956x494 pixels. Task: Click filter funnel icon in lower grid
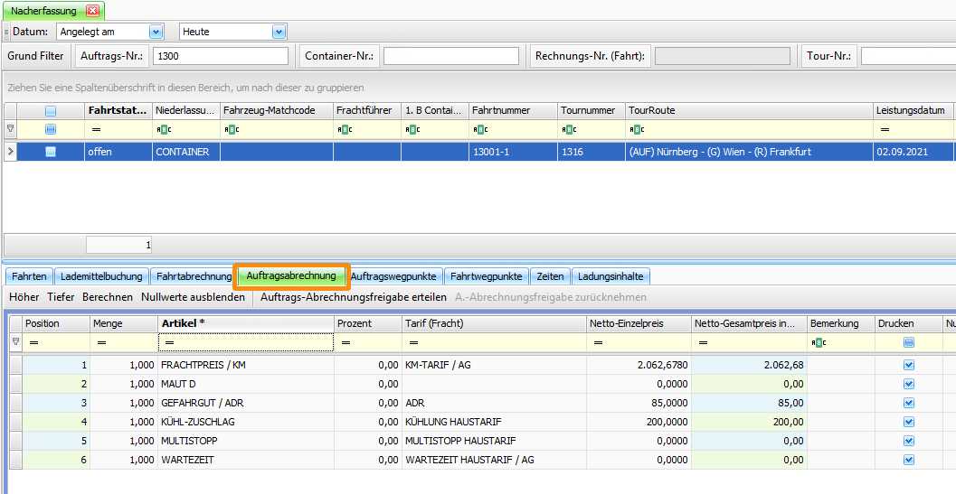(15, 342)
